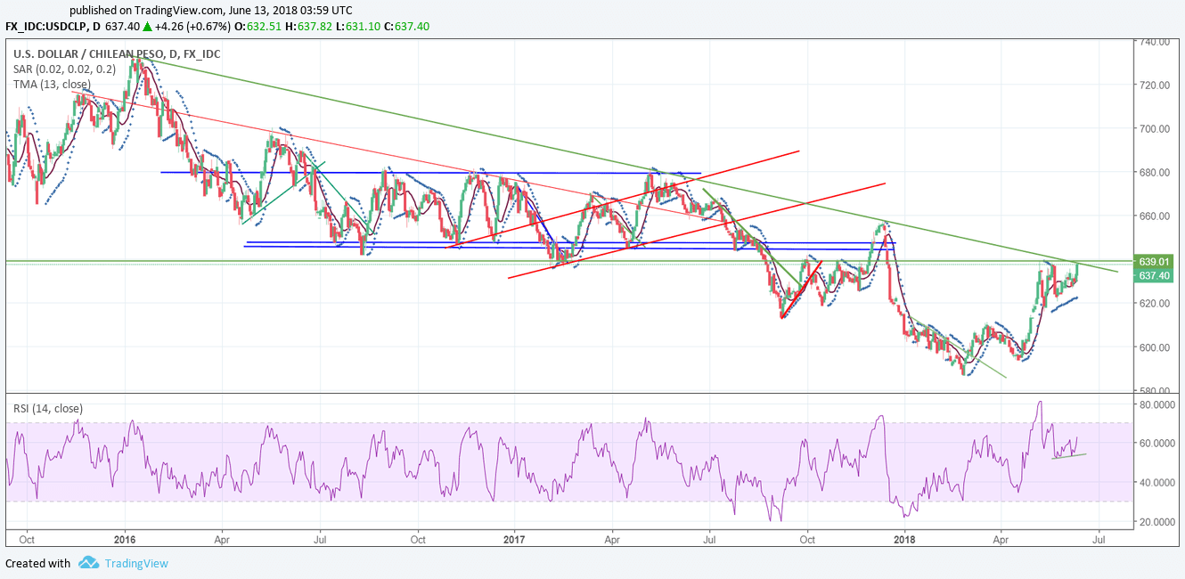The image size is (1185, 579).
Task: Click the RSI (14, close) pane label
Action: [48, 409]
